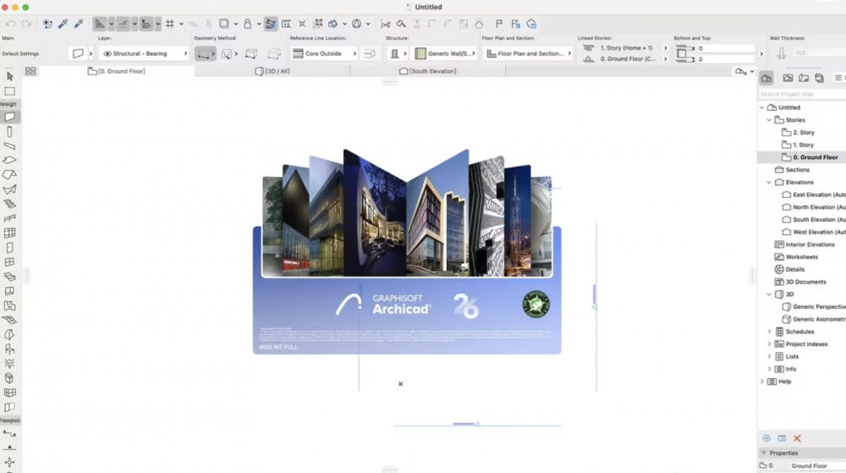Click the Search Project Map field
Viewport: 846px width, 473px height.
(802, 94)
